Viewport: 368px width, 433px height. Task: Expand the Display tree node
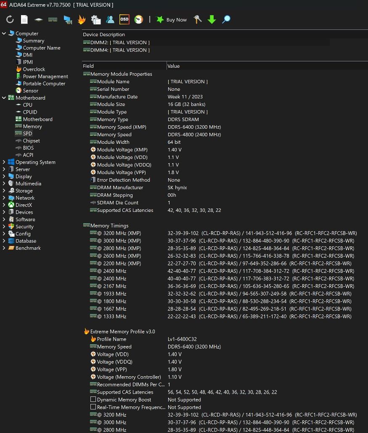tap(4, 177)
